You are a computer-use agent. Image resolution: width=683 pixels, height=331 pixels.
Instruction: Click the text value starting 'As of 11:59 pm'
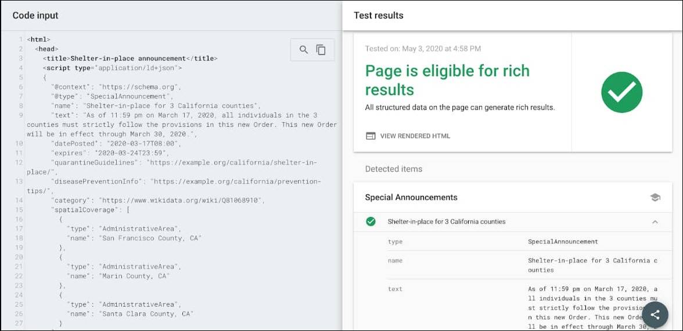(593, 307)
